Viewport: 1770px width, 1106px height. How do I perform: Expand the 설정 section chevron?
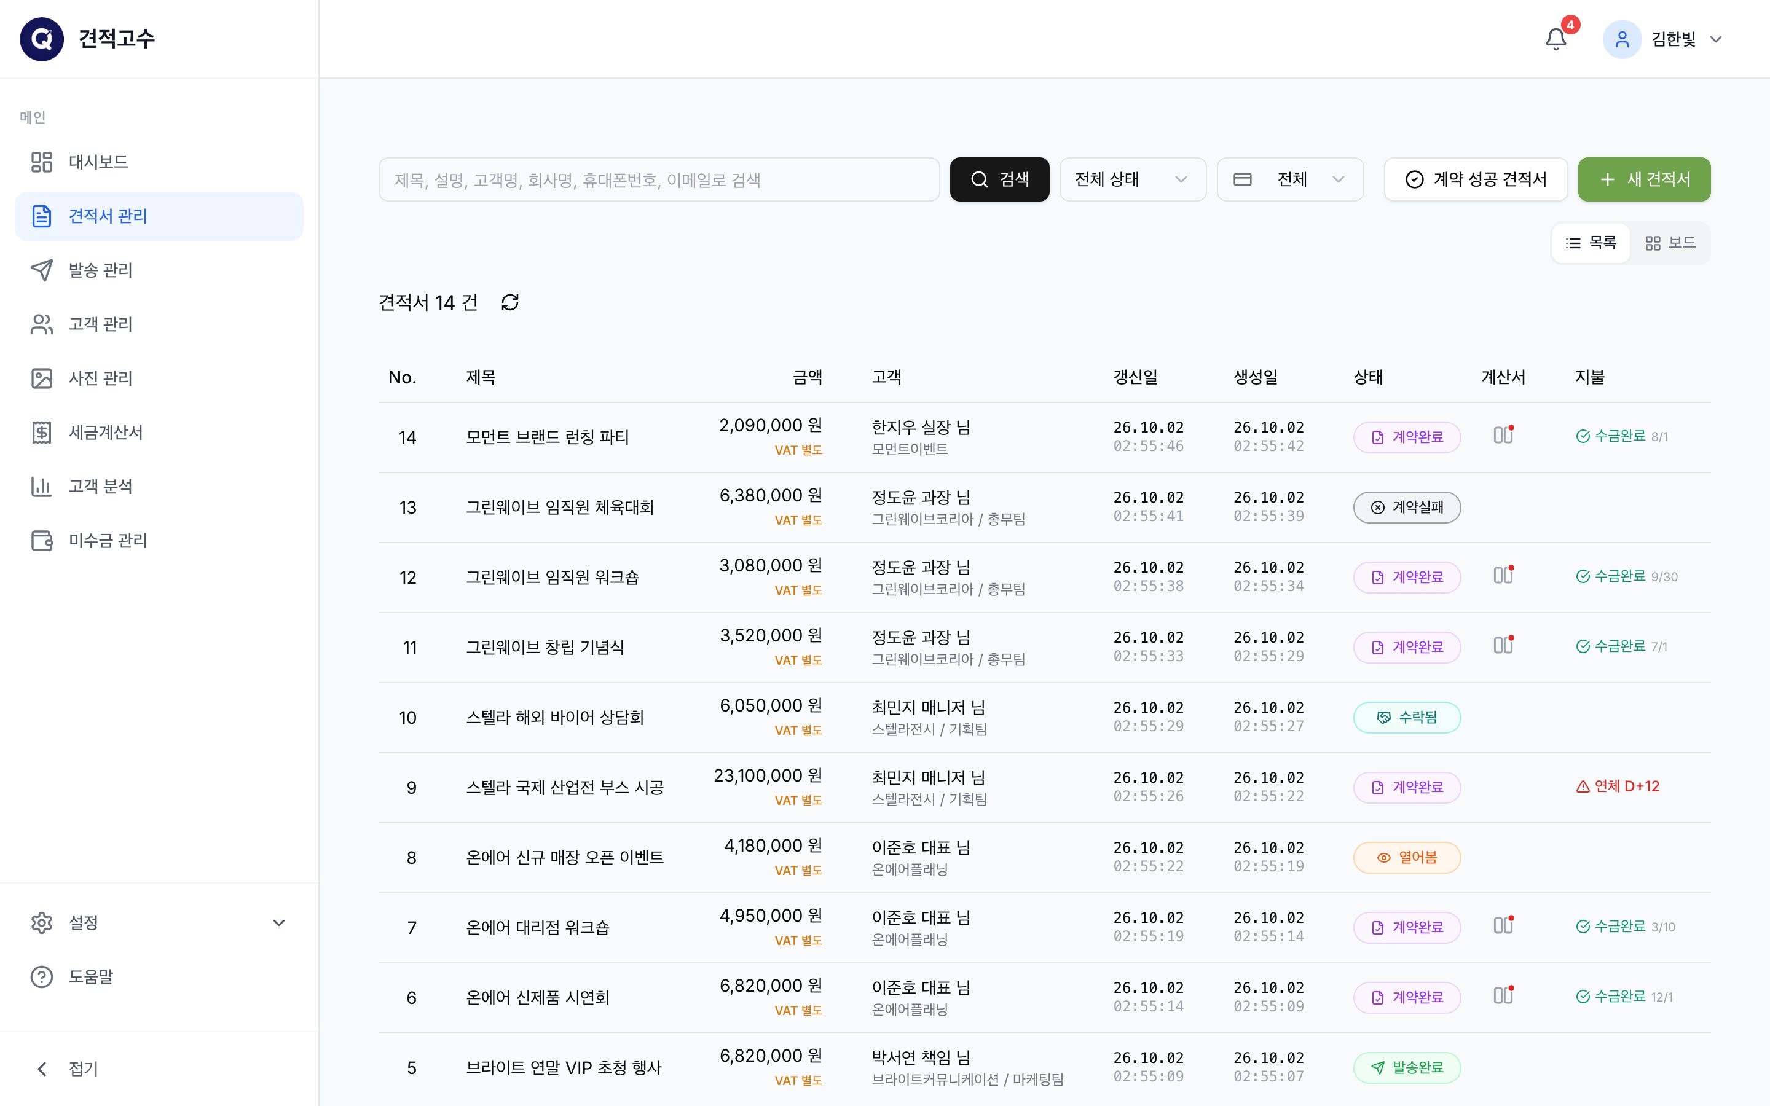[x=278, y=923]
